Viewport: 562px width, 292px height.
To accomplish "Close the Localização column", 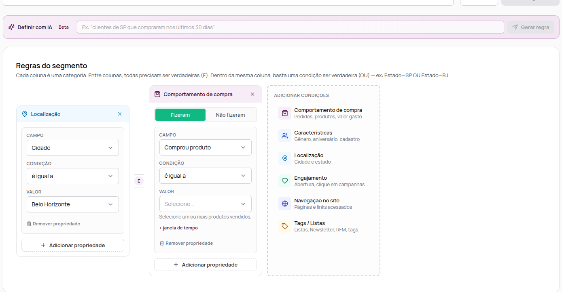I will click(x=120, y=114).
